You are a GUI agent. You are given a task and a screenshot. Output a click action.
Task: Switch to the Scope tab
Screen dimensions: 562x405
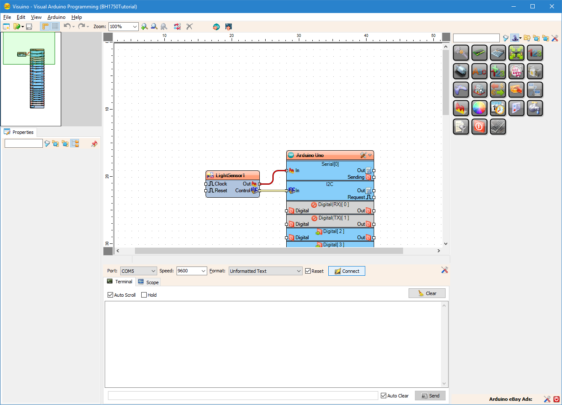148,282
